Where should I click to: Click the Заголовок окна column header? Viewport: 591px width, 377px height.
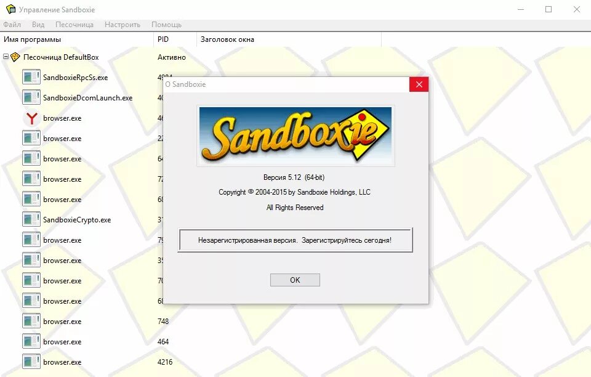289,39
